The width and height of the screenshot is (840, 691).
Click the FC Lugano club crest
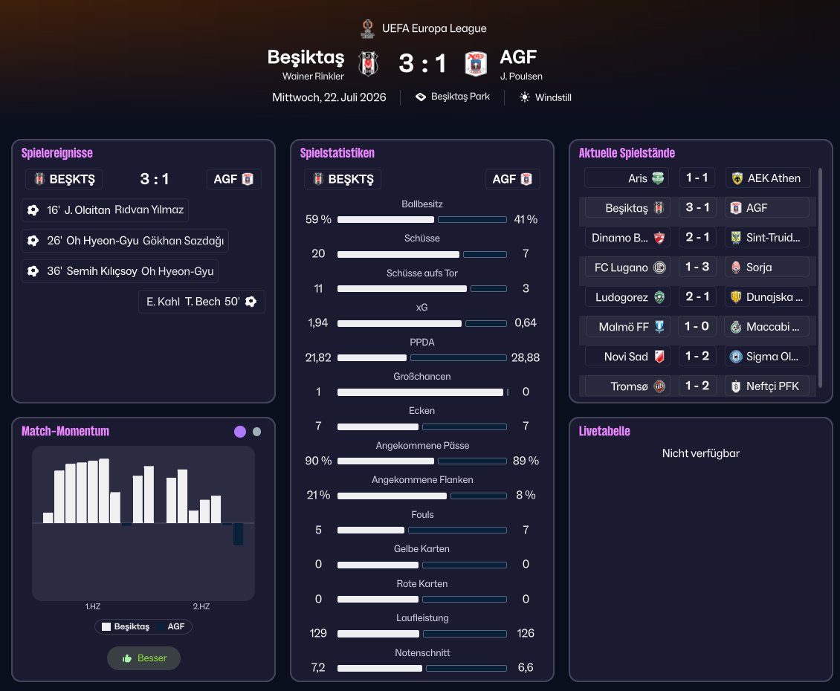[x=659, y=267]
